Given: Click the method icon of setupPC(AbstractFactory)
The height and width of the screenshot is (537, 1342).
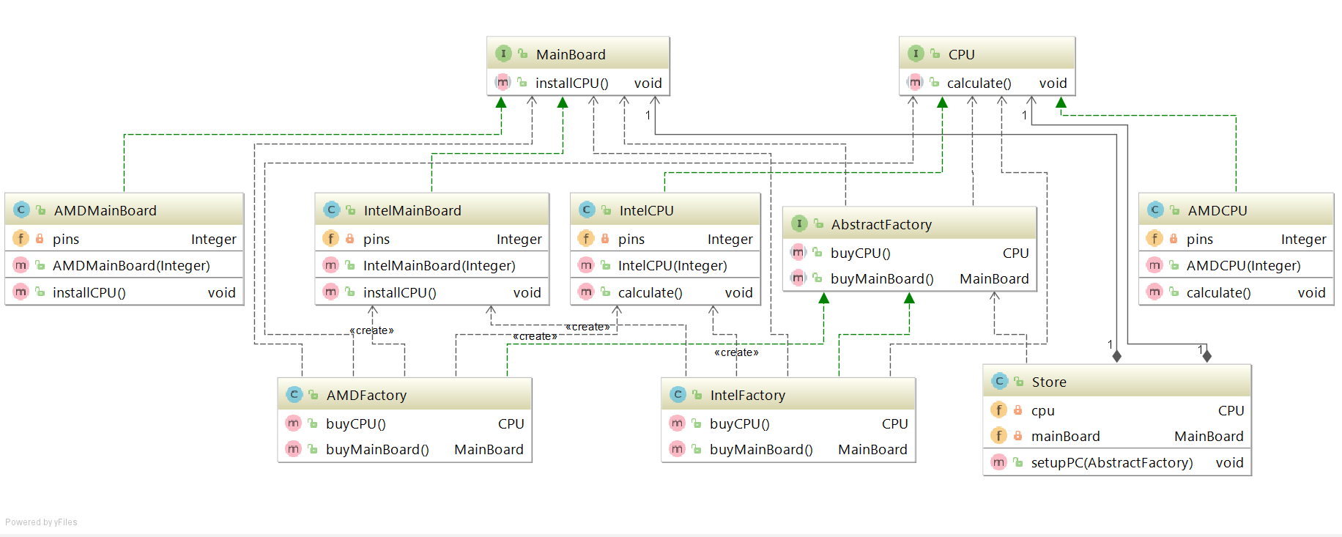Looking at the screenshot, I should pos(998,462).
